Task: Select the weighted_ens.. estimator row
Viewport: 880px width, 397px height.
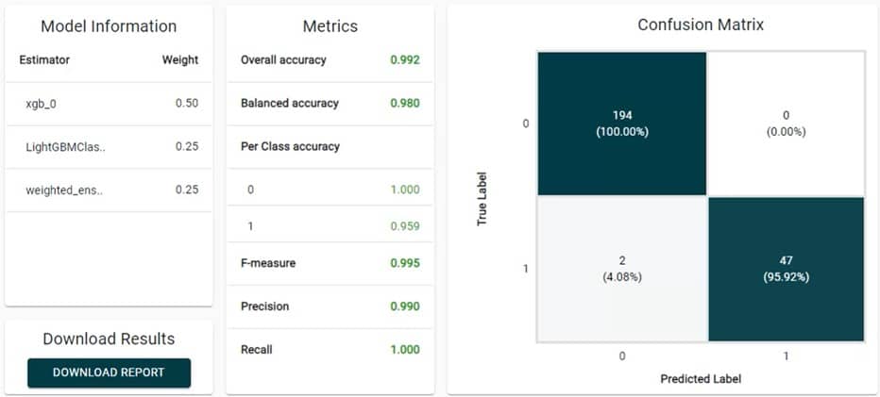Action: tap(109, 190)
